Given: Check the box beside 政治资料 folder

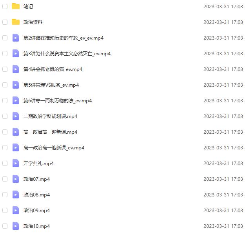Looking at the screenshot, I should pos(5,22).
